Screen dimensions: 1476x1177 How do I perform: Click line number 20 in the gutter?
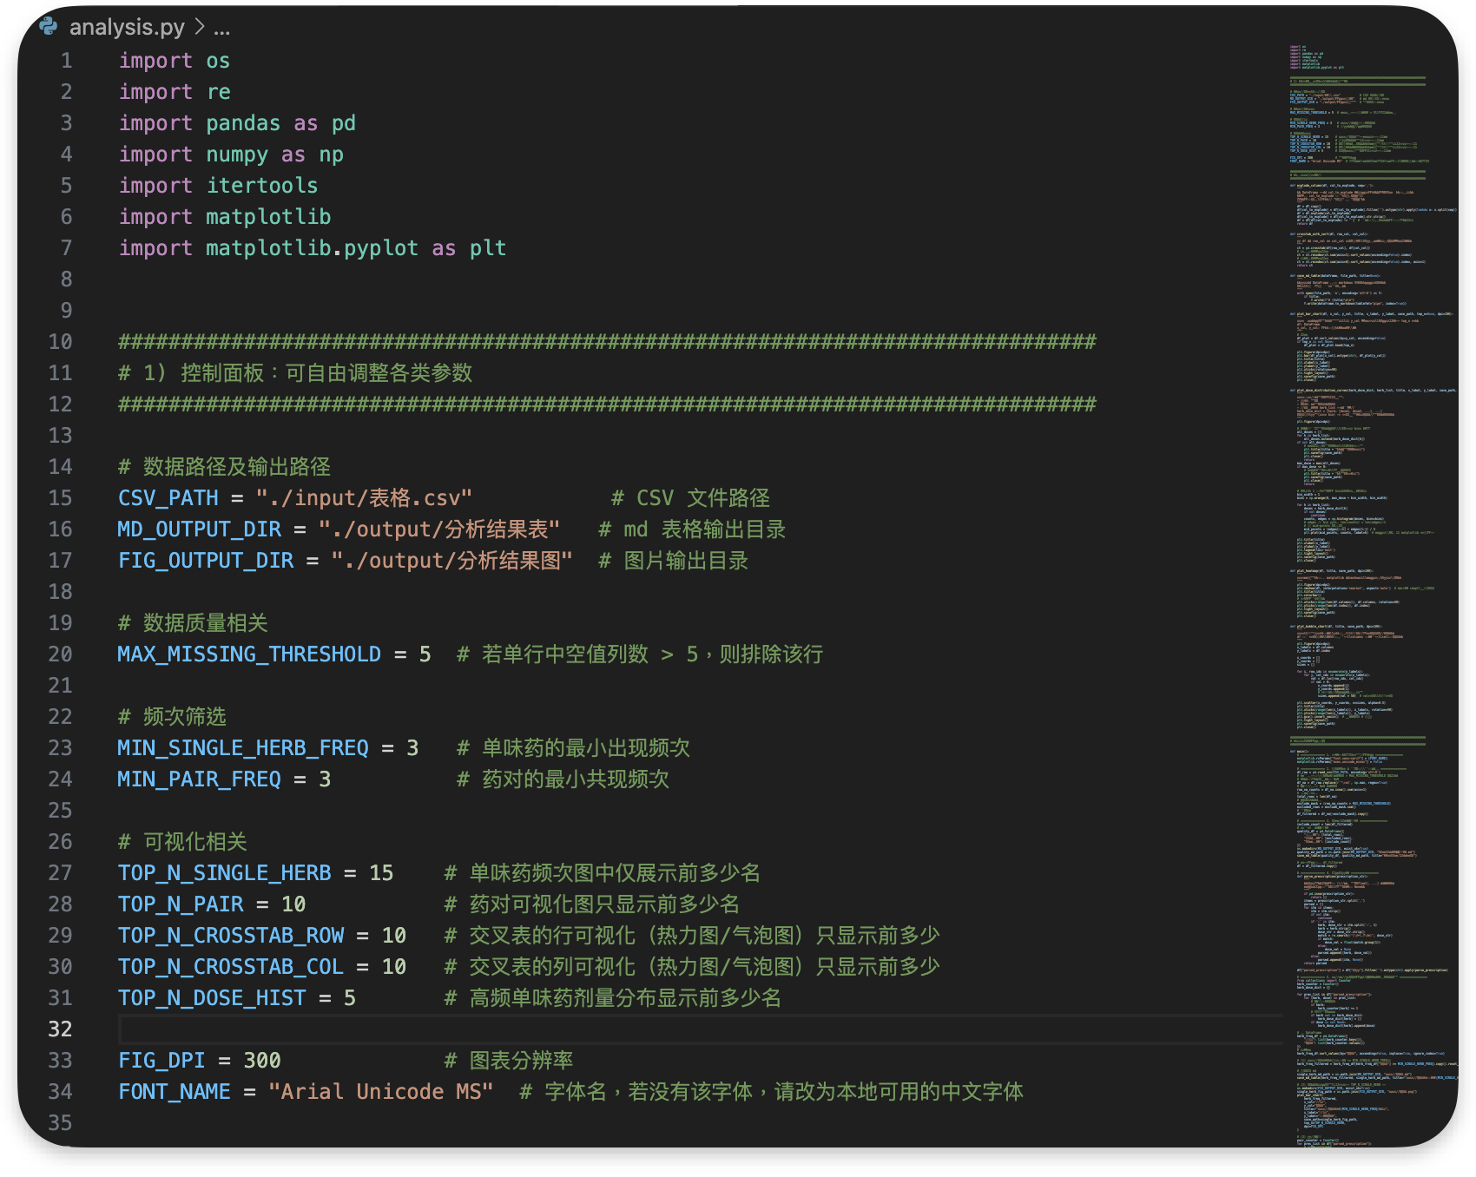pos(60,654)
